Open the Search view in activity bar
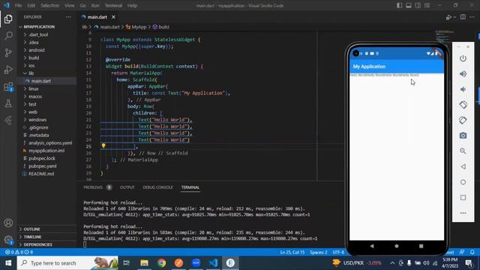 pyautogui.click(x=8, y=36)
